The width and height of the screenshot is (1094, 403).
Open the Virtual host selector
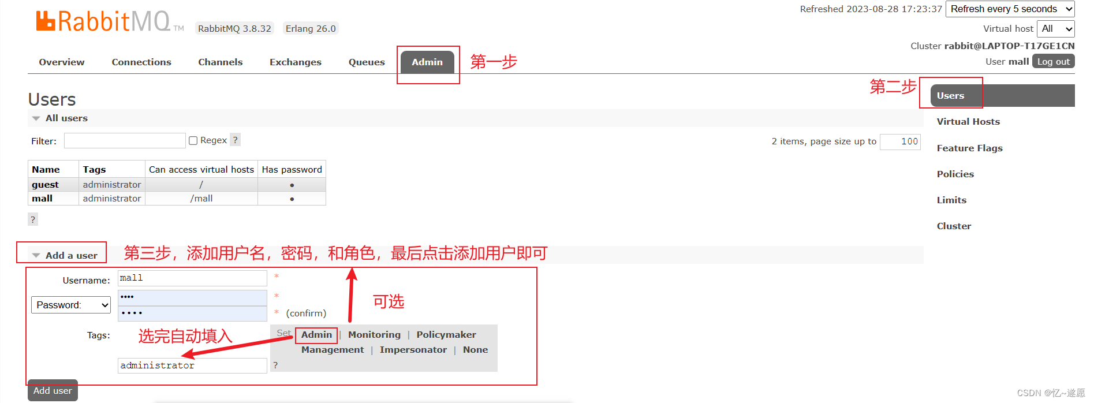(1055, 28)
